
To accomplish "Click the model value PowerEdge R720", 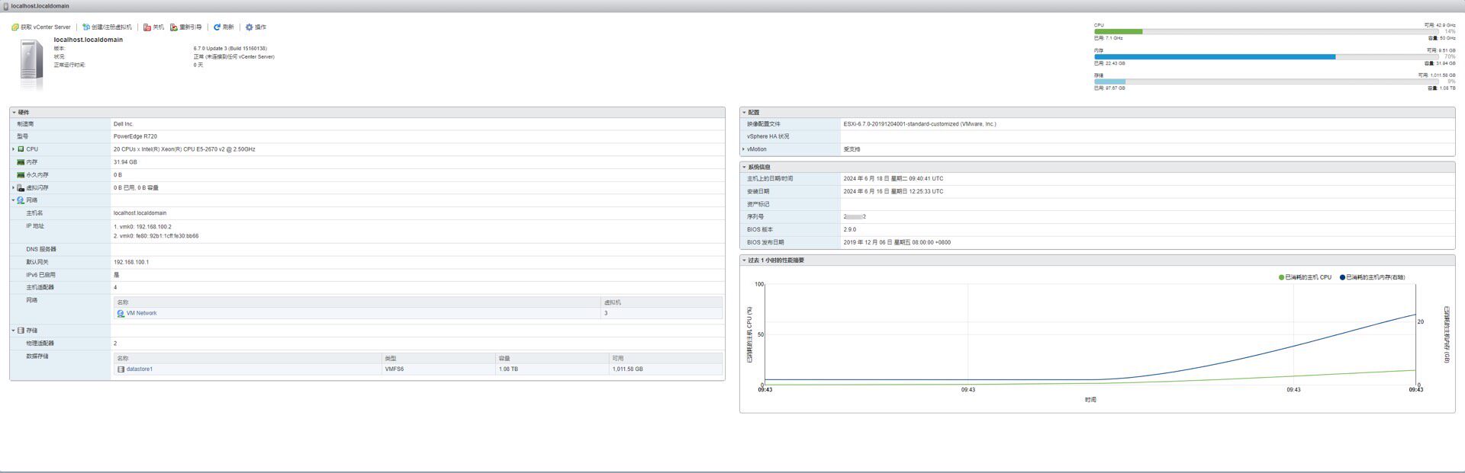I will click(135, 136).
